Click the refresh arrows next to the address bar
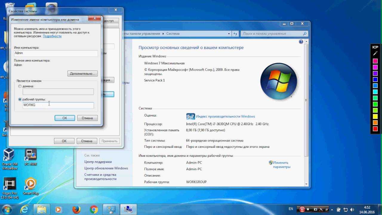The image size is (382, 215). (x=235, y=34)
